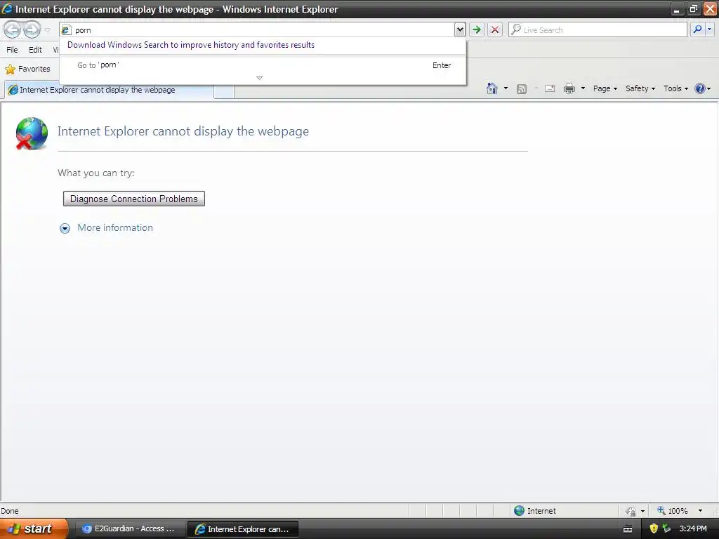Select the Go to 'porn' suggestion
719x539 pixels.
pyautogui.click(x=263, y=65)
